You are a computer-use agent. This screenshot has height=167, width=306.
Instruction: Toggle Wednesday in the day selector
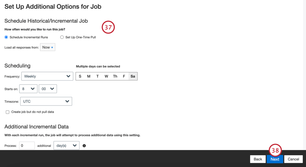pos(106,76)
